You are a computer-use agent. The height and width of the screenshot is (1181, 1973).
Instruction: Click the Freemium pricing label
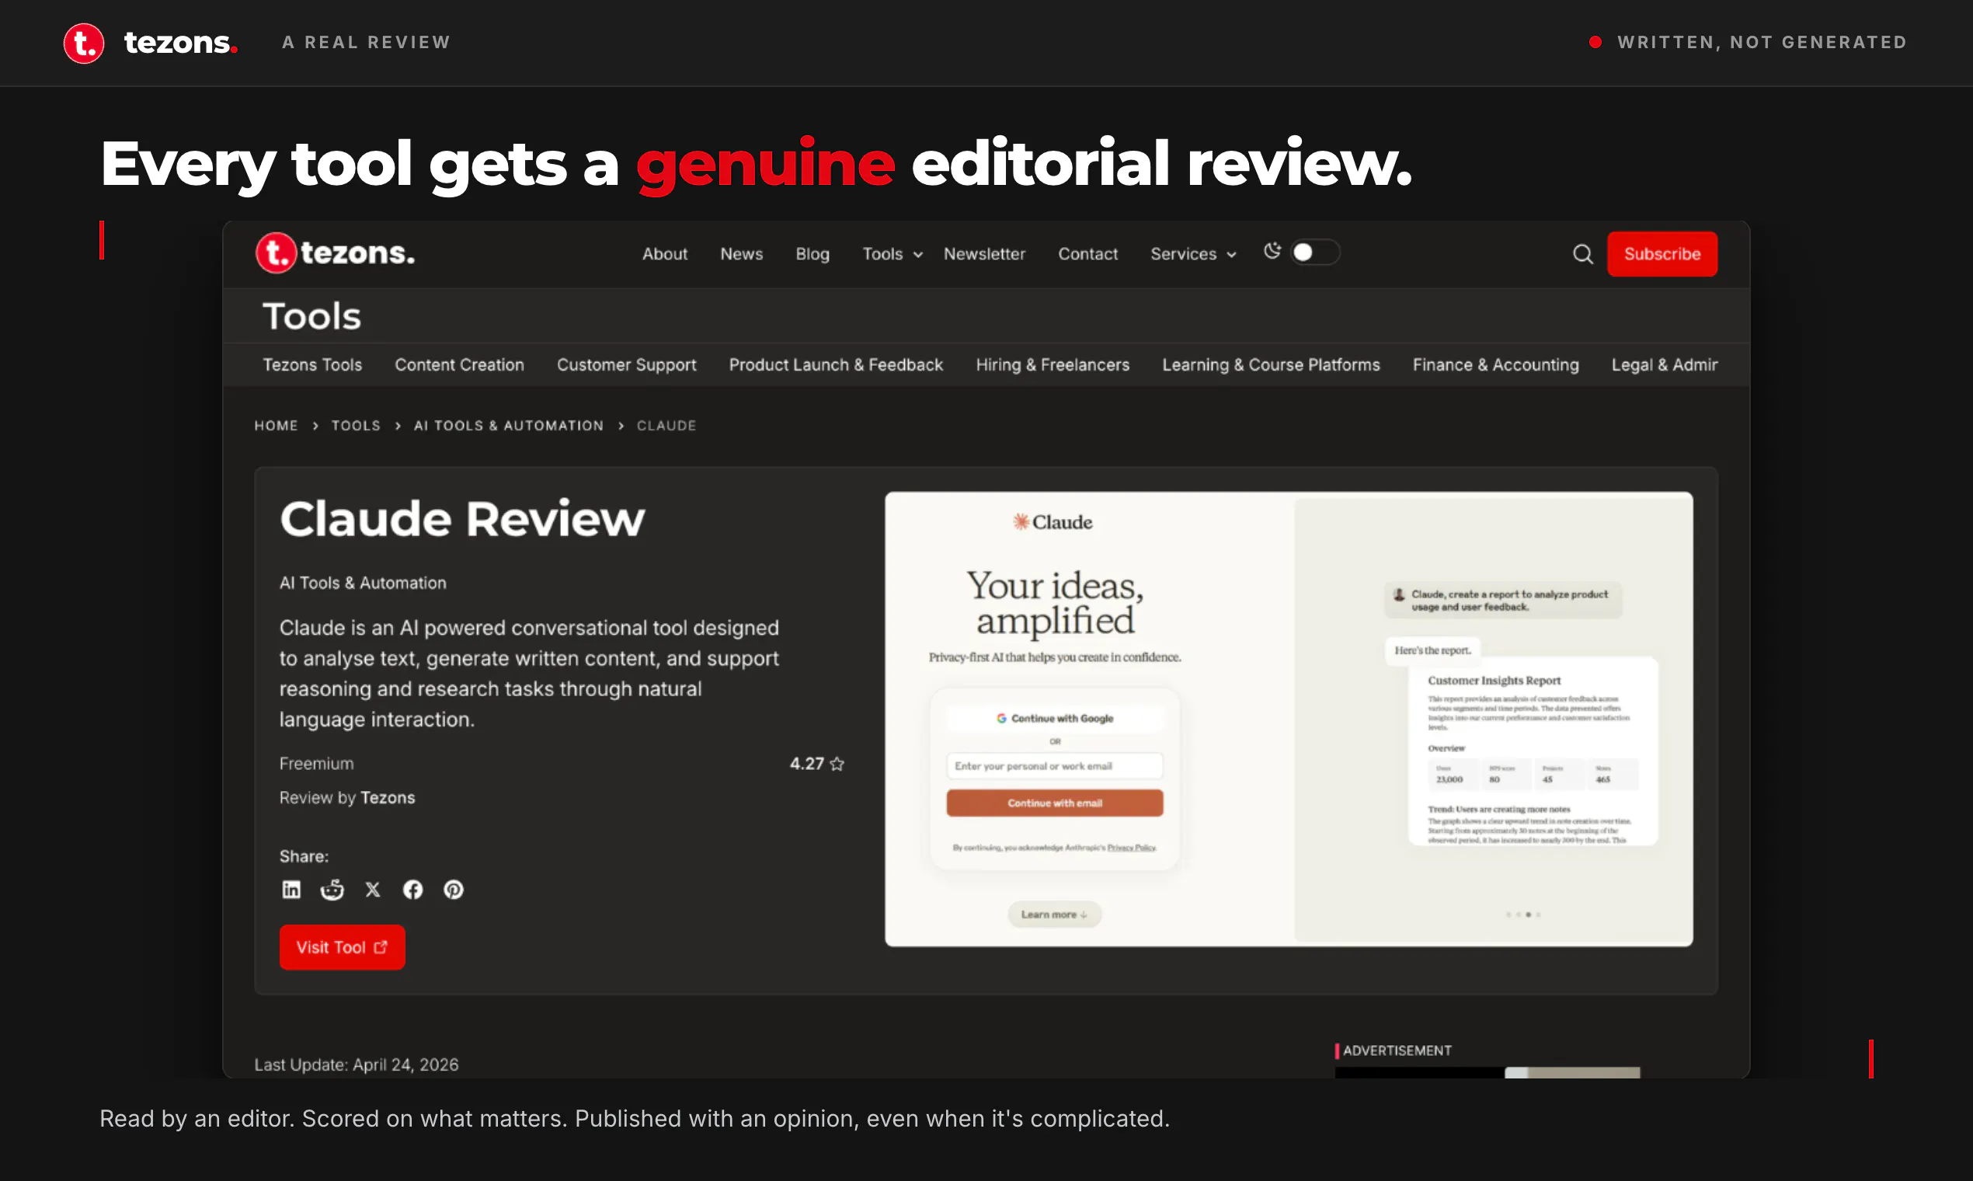point(317,763)
